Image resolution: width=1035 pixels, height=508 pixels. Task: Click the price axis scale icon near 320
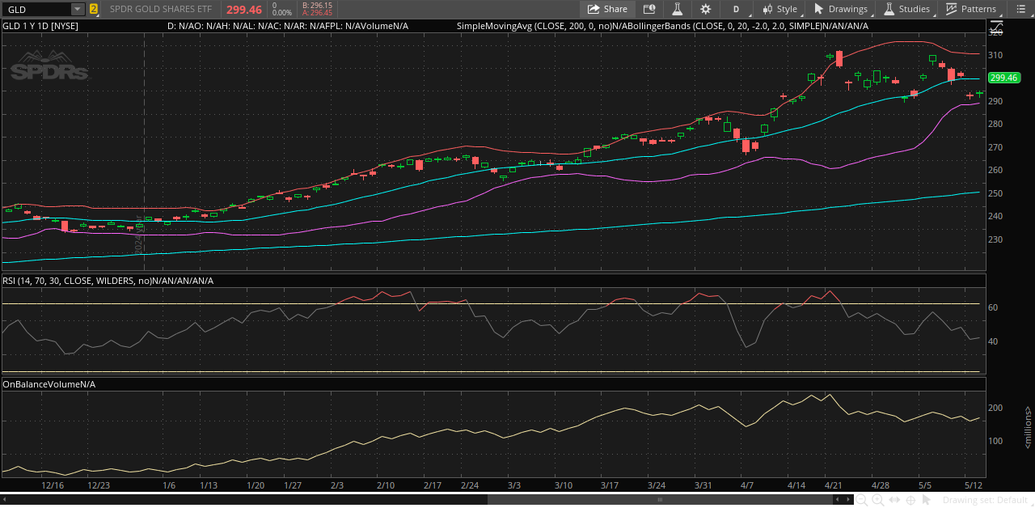click(x=996, y=27)
